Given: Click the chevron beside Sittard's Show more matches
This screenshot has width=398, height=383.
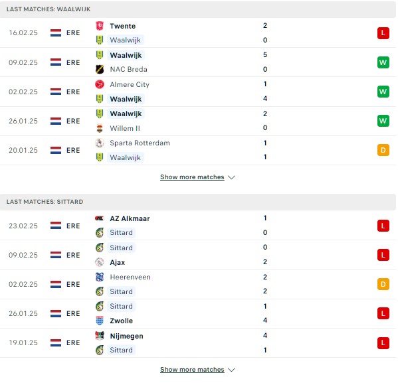Looking at the screenshot, I should tap(231, 370).
